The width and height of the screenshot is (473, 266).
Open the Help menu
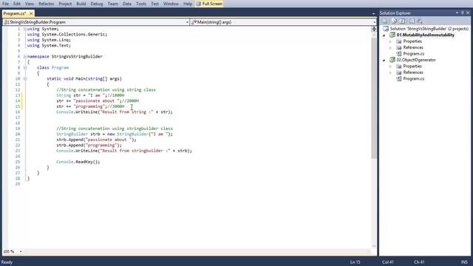(x=188, y=4)
